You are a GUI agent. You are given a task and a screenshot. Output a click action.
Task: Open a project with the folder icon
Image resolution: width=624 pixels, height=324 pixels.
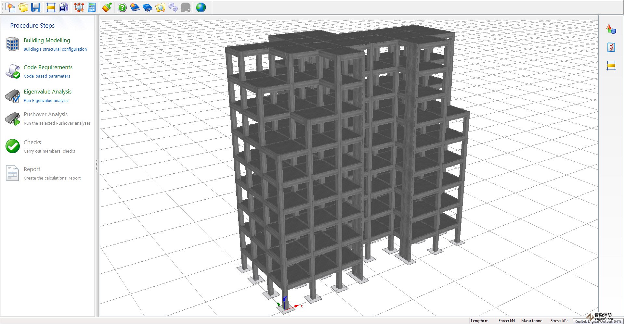point(23,7)
